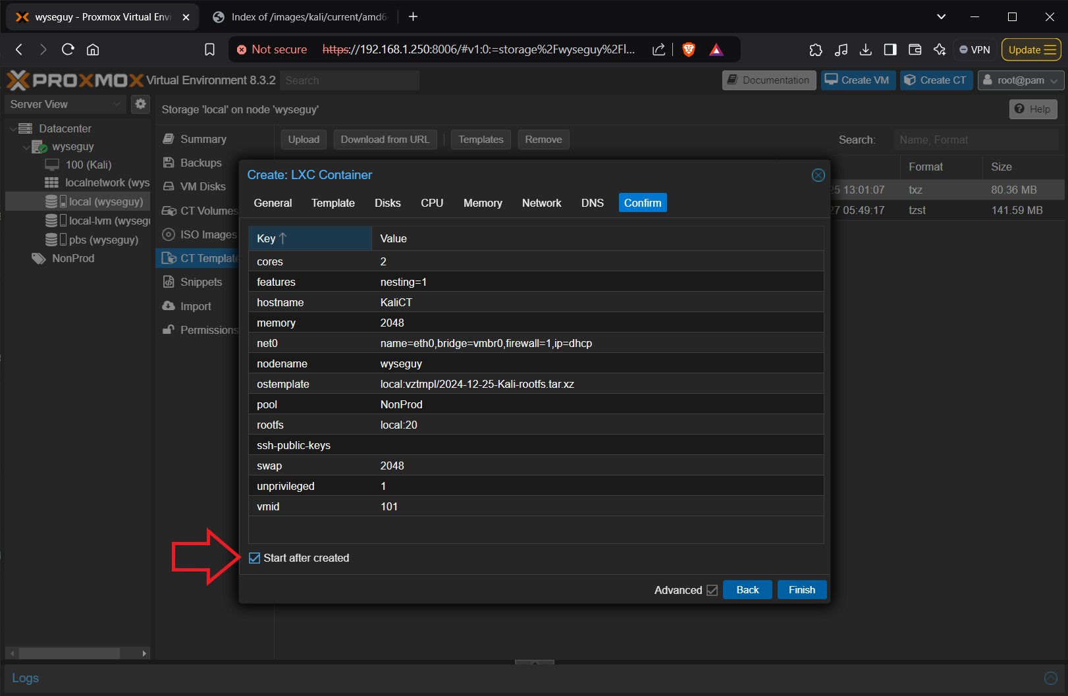Image resolution: width=1068 pixels, height=696 pixels.
Task: Focus the Name, Format search field
Action: (976, 140)
